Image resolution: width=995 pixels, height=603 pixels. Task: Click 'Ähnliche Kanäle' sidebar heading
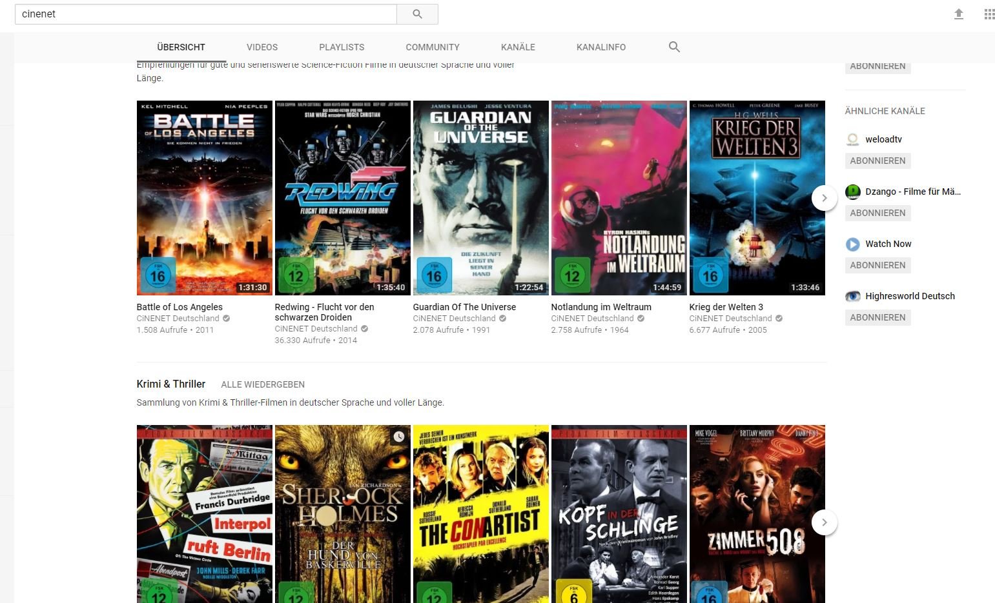point(885,111)
